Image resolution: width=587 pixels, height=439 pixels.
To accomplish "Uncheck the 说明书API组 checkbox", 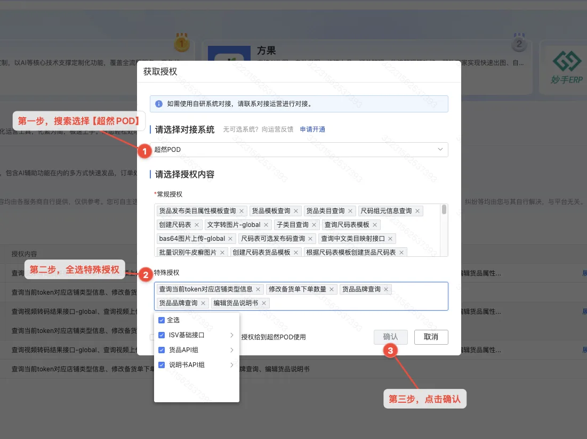I will click(x=162, y=365).
